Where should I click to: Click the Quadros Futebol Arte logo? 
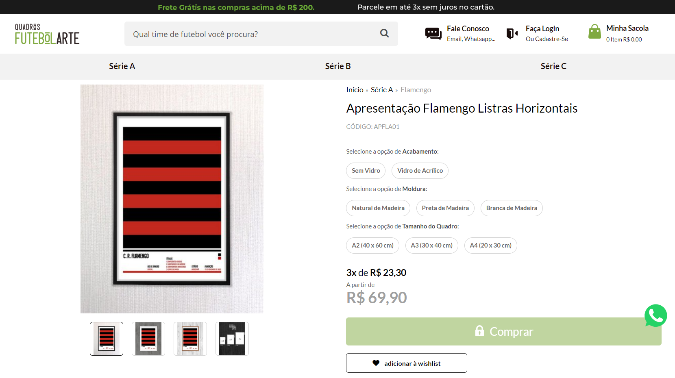click(x=47, y=34)
